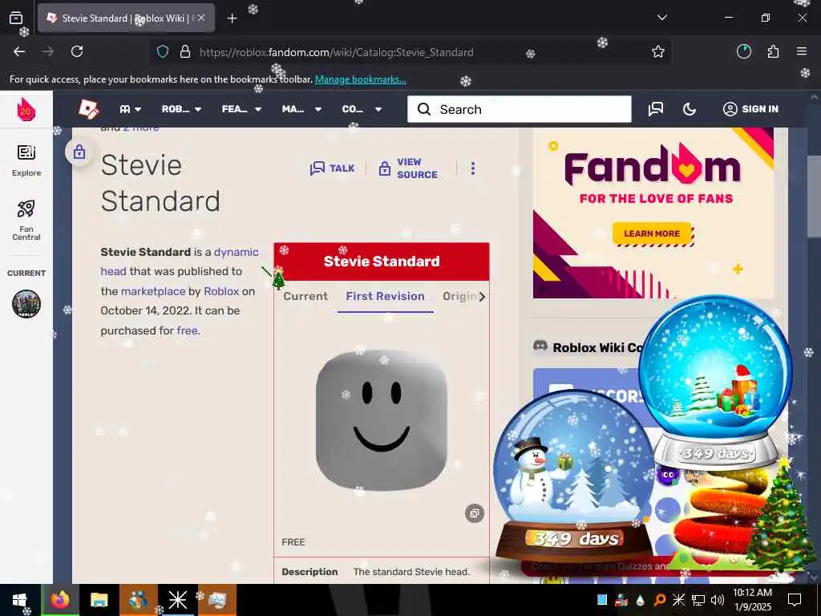
Task: Open the TALK page
Action: pos(333,168)
